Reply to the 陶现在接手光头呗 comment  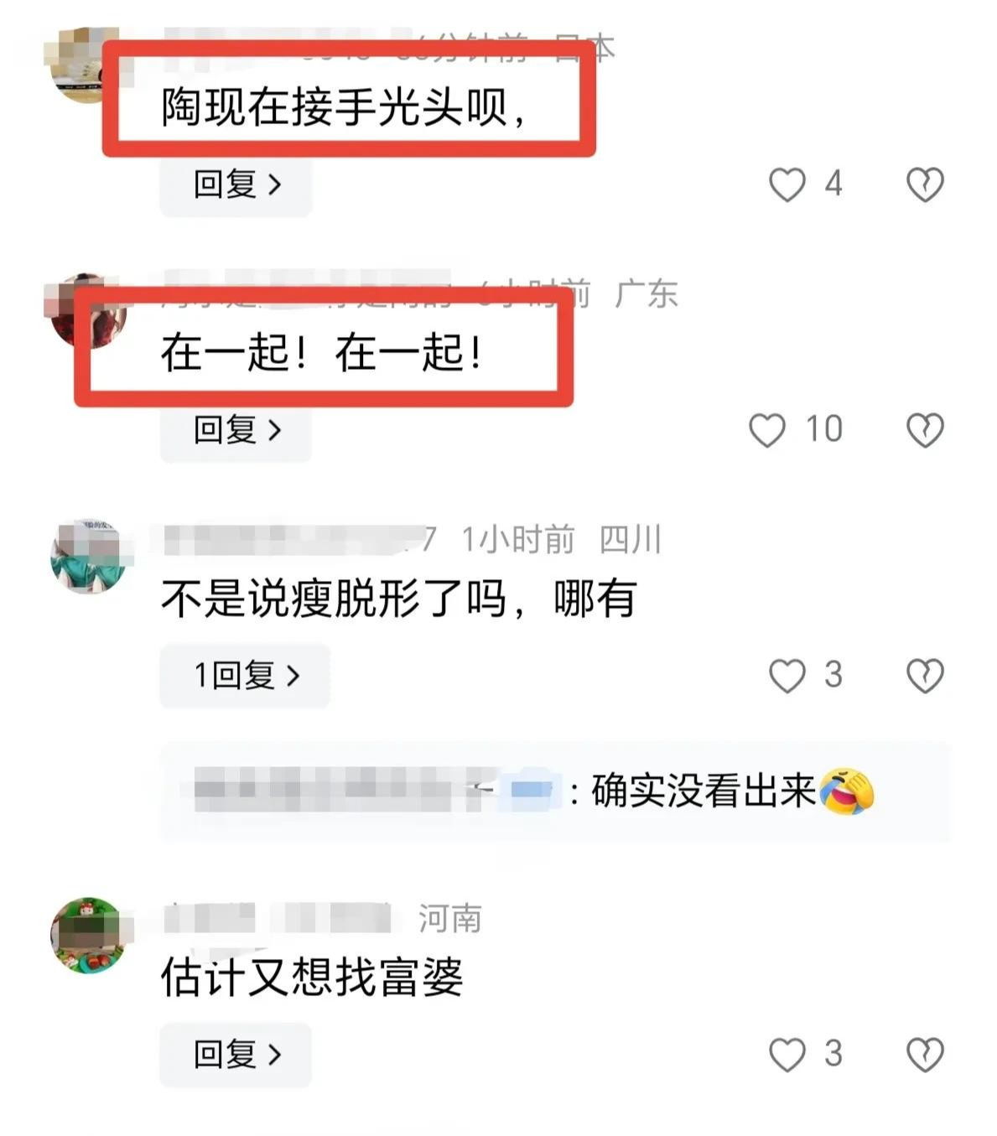(x=236, y=184)
